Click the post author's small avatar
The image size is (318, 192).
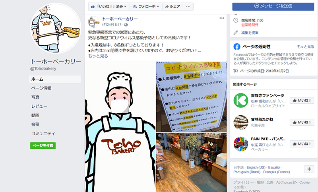click(x=94, y=22)
